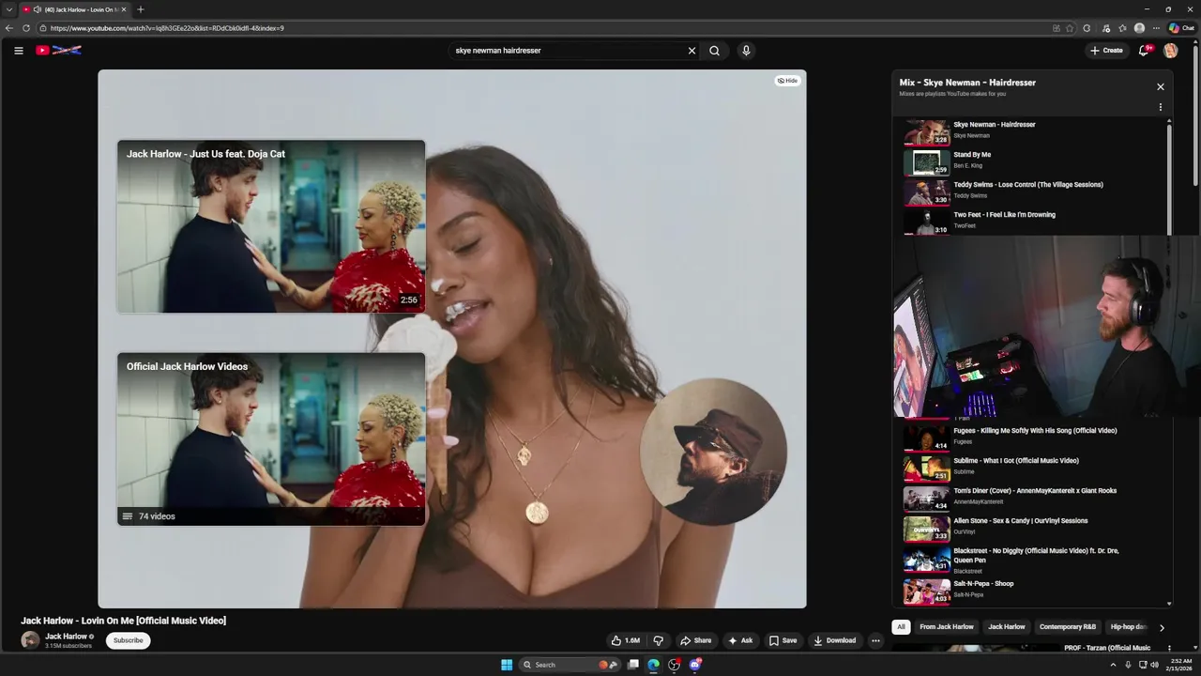Open Microsoft Edge from taskbar
The width and height of the screenshot is (1201, 676).
[x=653, y=665]
